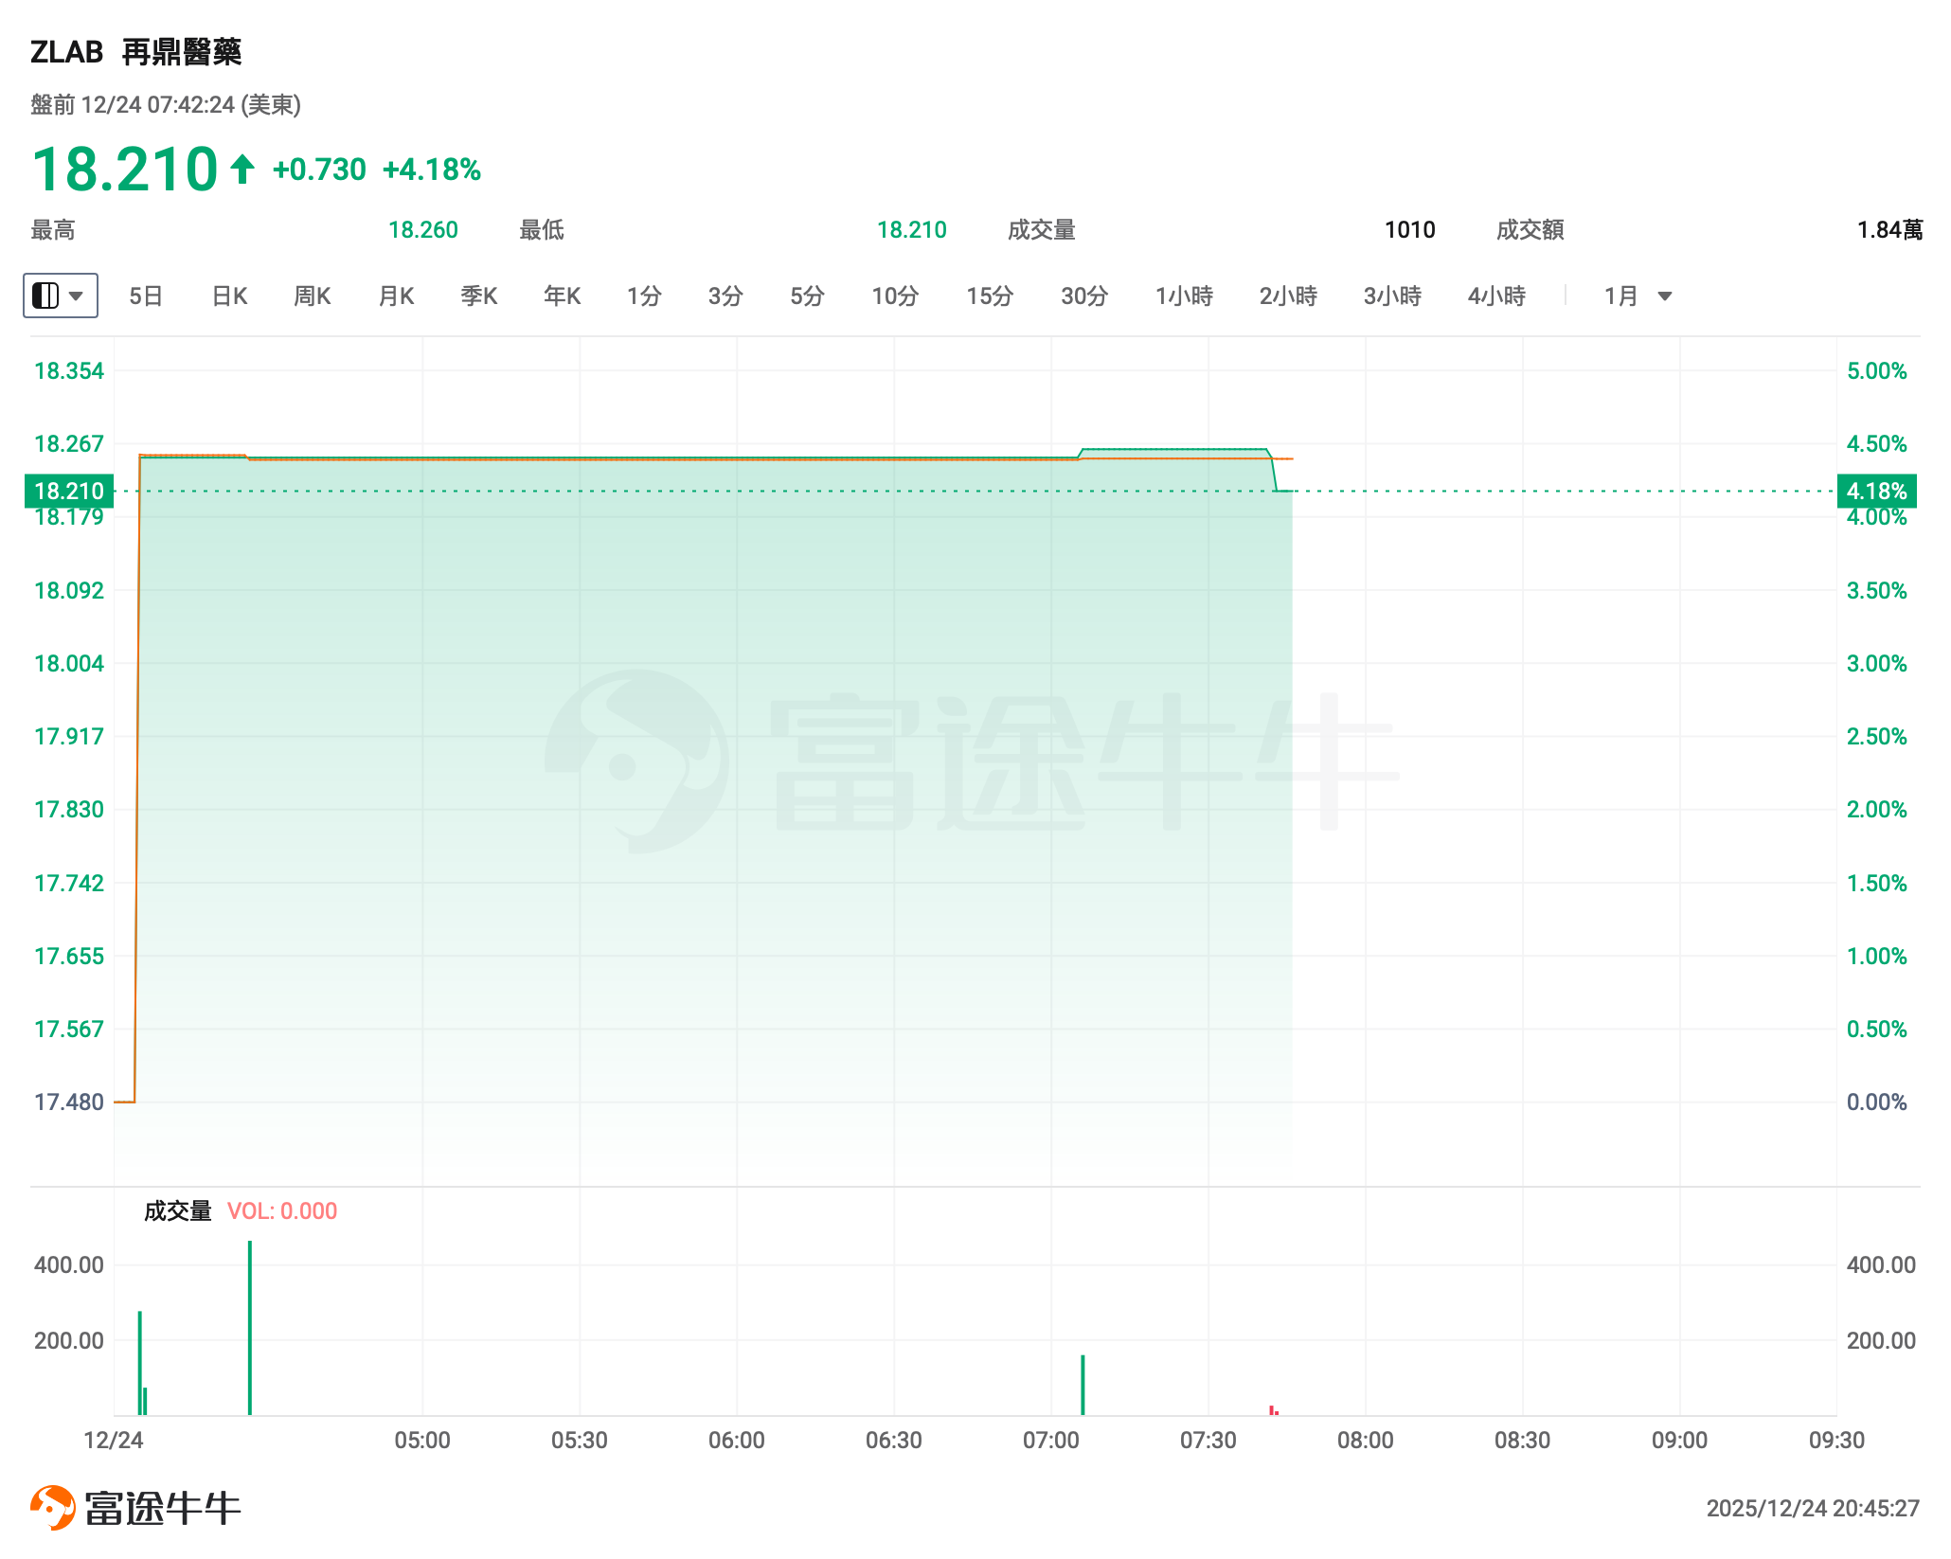The height and width of the screenshot is (1559, 1951).
Task: Switch to the 30分 interval
Action: [x=1084, y=296]
